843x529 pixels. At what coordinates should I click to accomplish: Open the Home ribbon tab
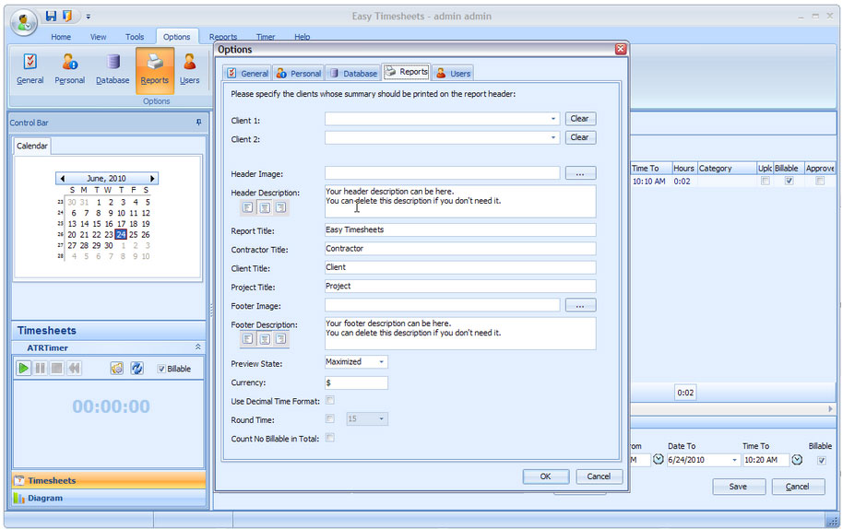(61, 37)
